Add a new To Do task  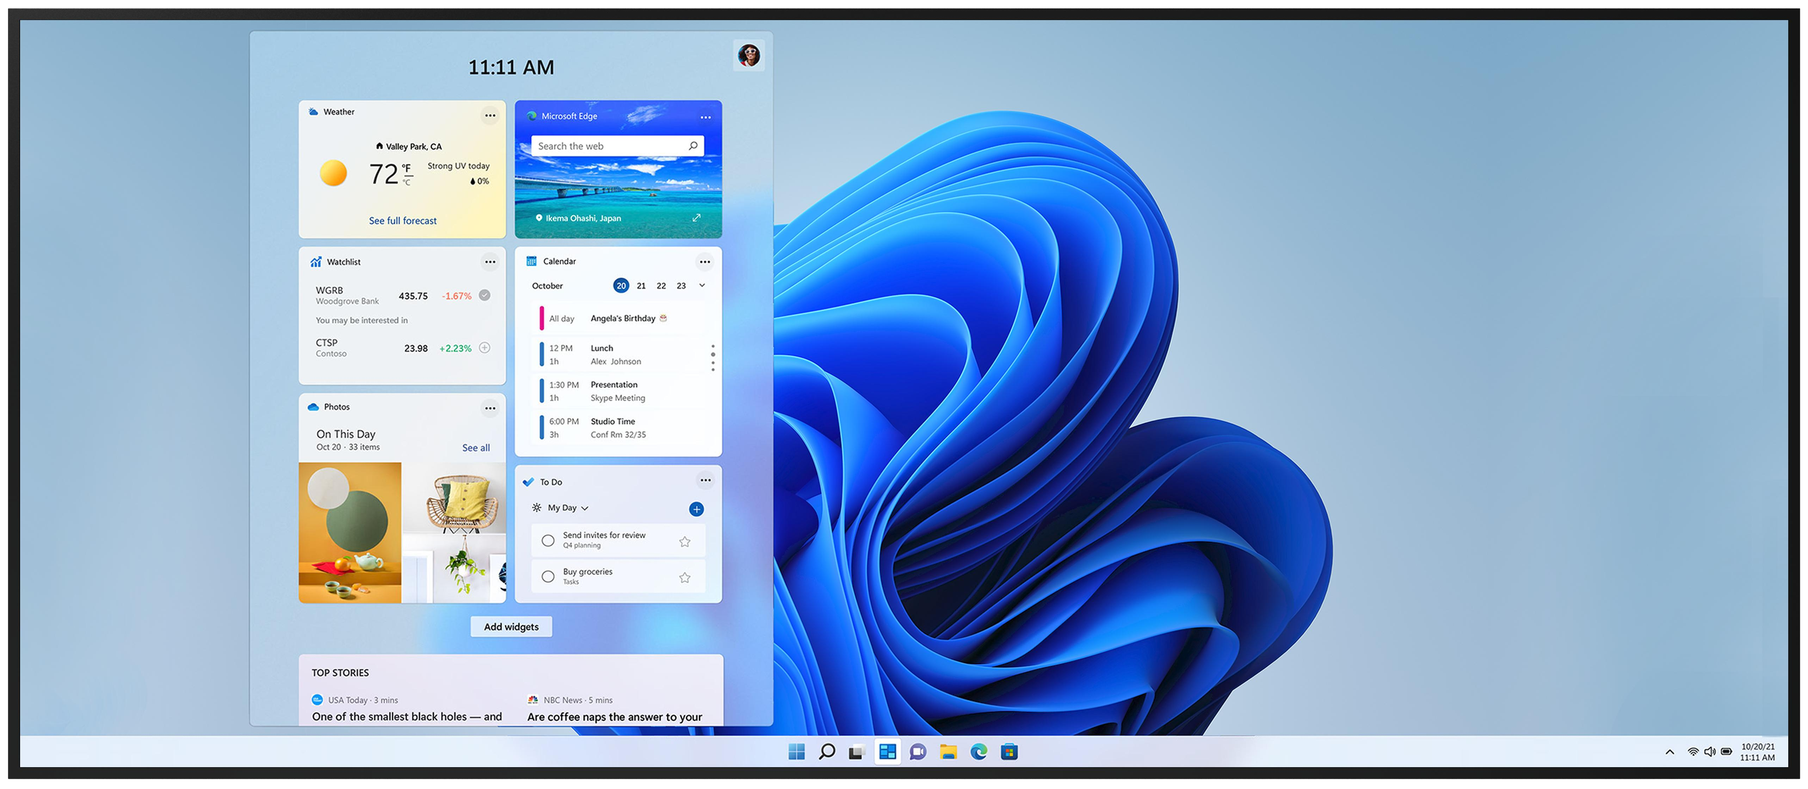[696, 509]
